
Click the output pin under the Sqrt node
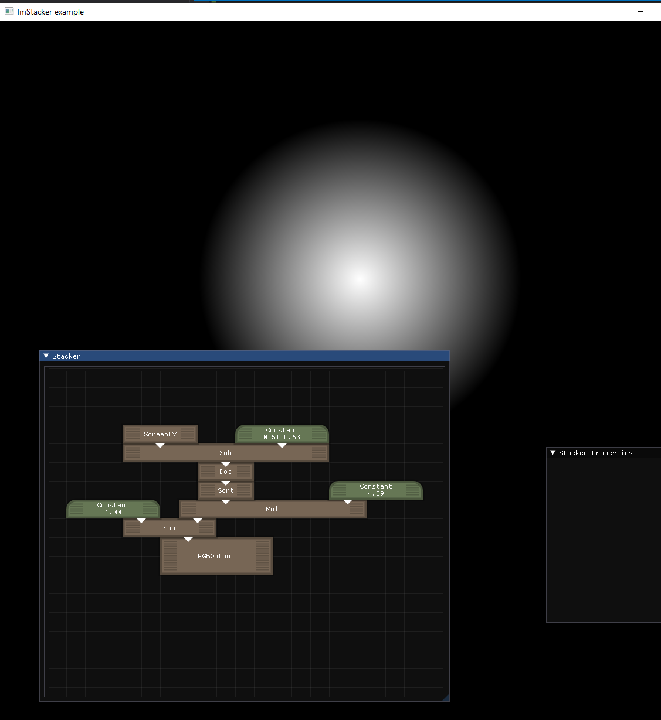[225, 501]
